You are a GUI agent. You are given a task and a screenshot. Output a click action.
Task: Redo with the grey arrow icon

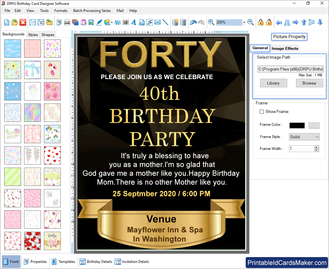(x=201, y=22)
